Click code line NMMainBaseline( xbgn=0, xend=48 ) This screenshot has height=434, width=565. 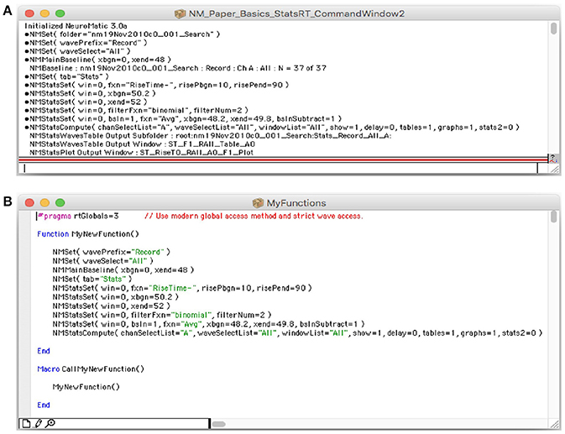[123, 270]
